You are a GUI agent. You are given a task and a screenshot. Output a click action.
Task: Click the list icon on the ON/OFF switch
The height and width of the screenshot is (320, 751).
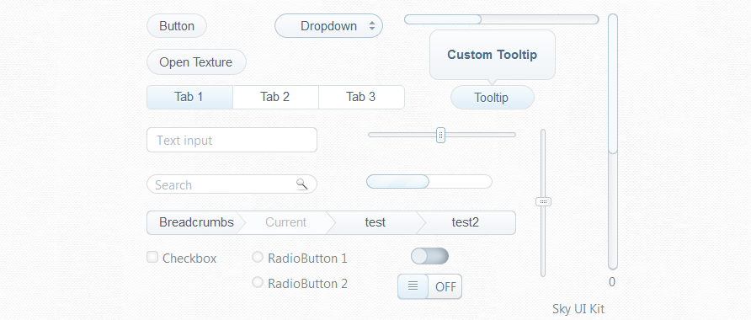point(413,286)
